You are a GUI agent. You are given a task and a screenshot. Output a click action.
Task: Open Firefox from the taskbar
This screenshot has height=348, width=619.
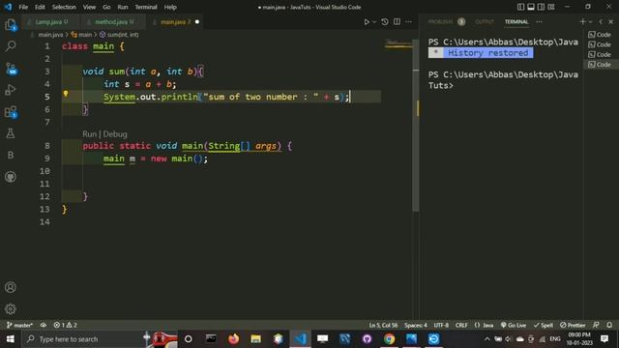233,339
